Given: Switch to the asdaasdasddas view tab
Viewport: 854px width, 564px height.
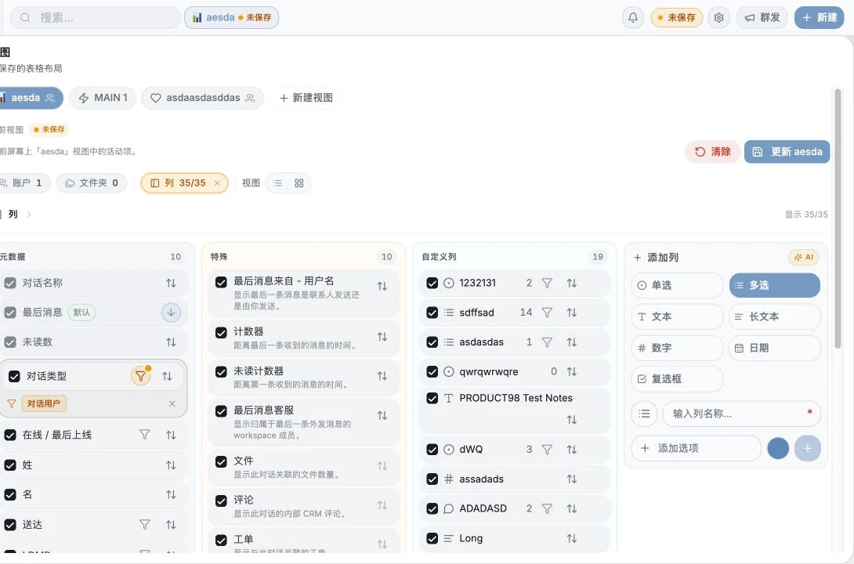Looking at the screenshot, I should click(203, 98).
